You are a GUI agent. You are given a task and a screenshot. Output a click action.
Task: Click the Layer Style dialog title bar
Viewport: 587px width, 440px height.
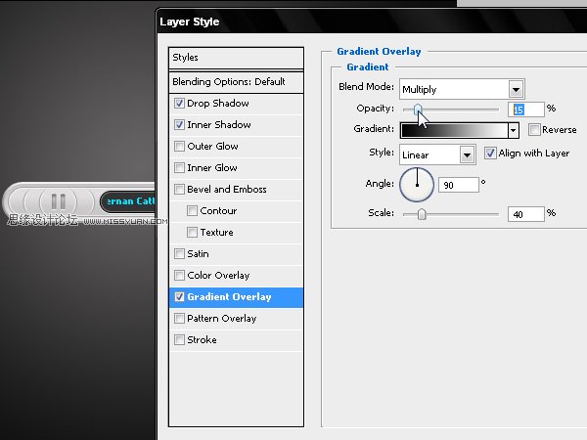(x=372, y=22)
